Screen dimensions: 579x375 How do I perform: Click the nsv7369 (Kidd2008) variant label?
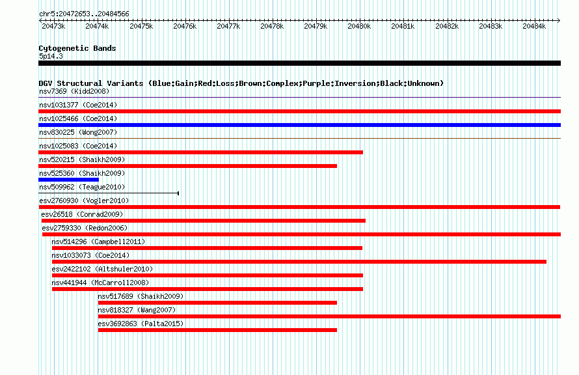coord(74,91)
